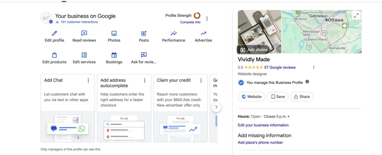The height and width of the screenshot is (155, 382).
Task: Click the info icon beside manage profile
Action: tap(307, 82)
